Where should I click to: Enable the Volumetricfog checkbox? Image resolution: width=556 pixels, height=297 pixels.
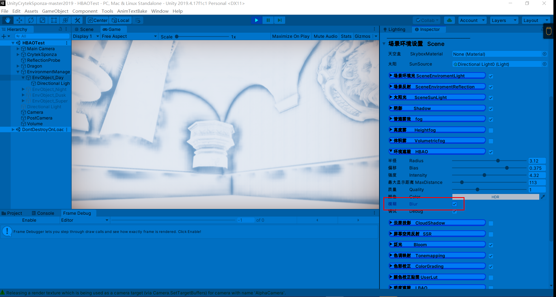coord(491,141)
